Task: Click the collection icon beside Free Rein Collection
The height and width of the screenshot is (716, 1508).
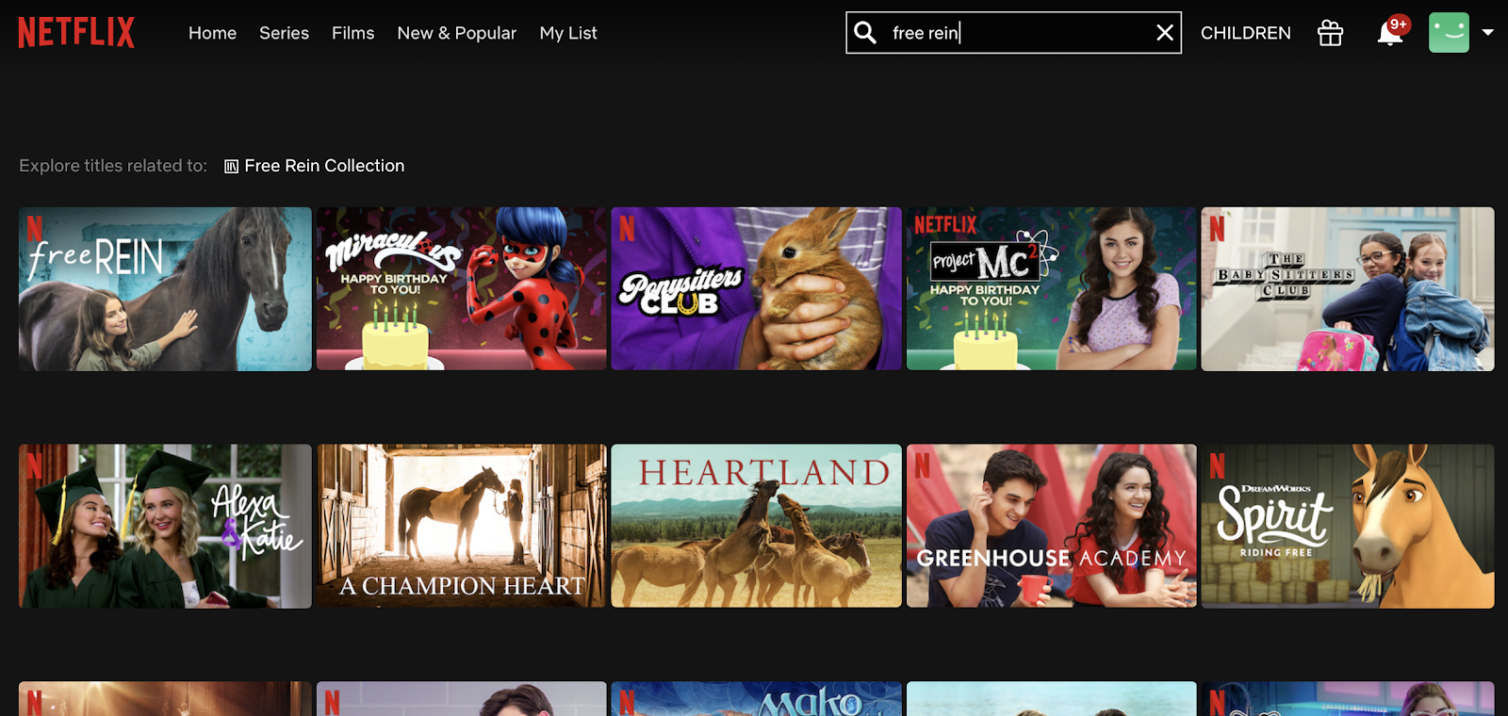Action: pos(231,167)
